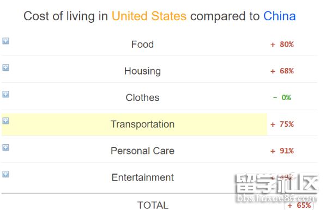Click the +80% Food percentage value
The image size is (326, 210).
coord(282,44)
